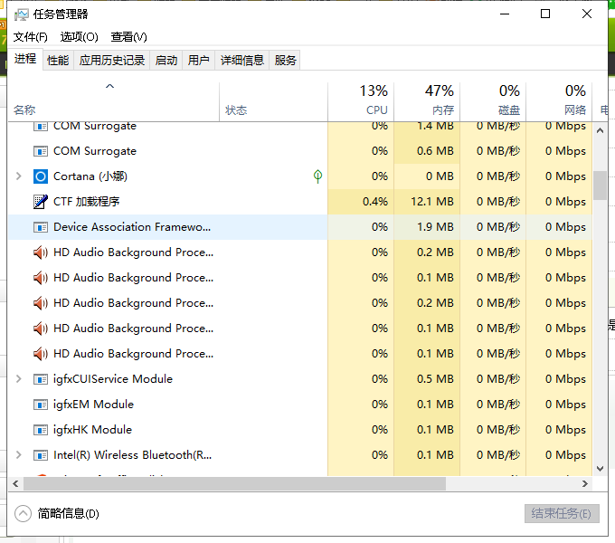
Task: Click the Cortana (小娜) process name
Action: 90,176
